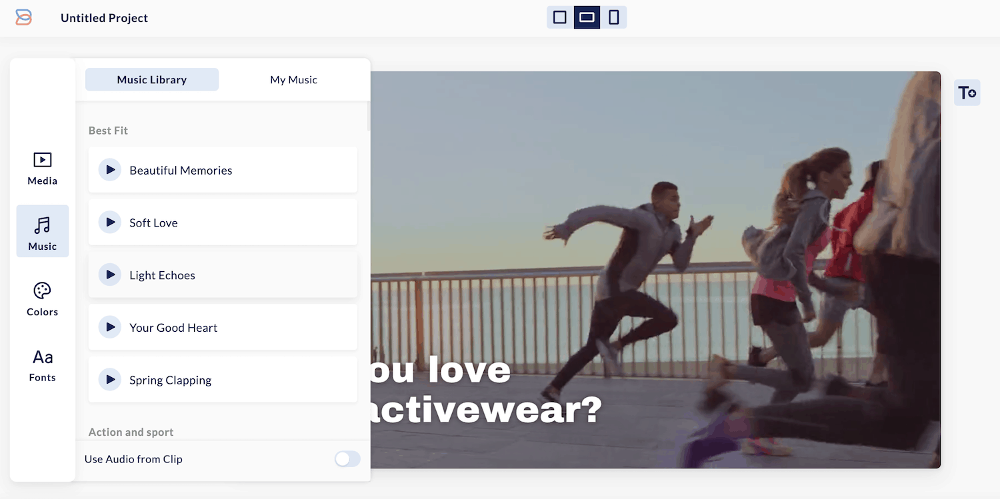Click the Use Audio from Clip label
The height and width of the screenshot is (499, 1000).
coord(133,459)
